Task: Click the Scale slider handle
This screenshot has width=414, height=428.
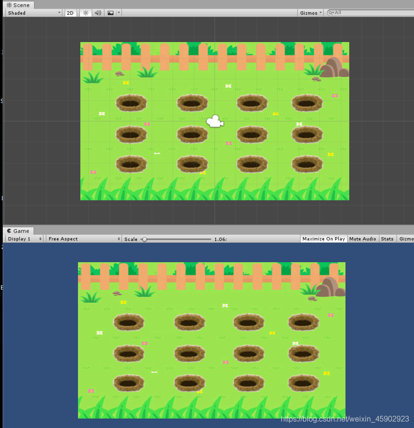Action: (x=145, y=240)
